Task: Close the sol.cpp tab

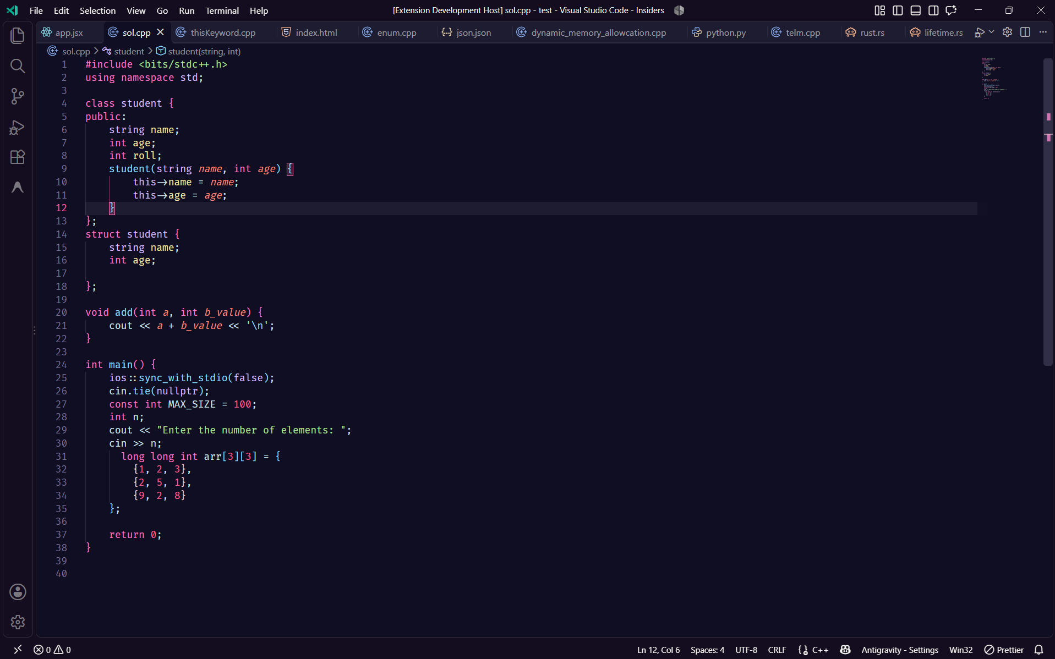Action: 160,32
